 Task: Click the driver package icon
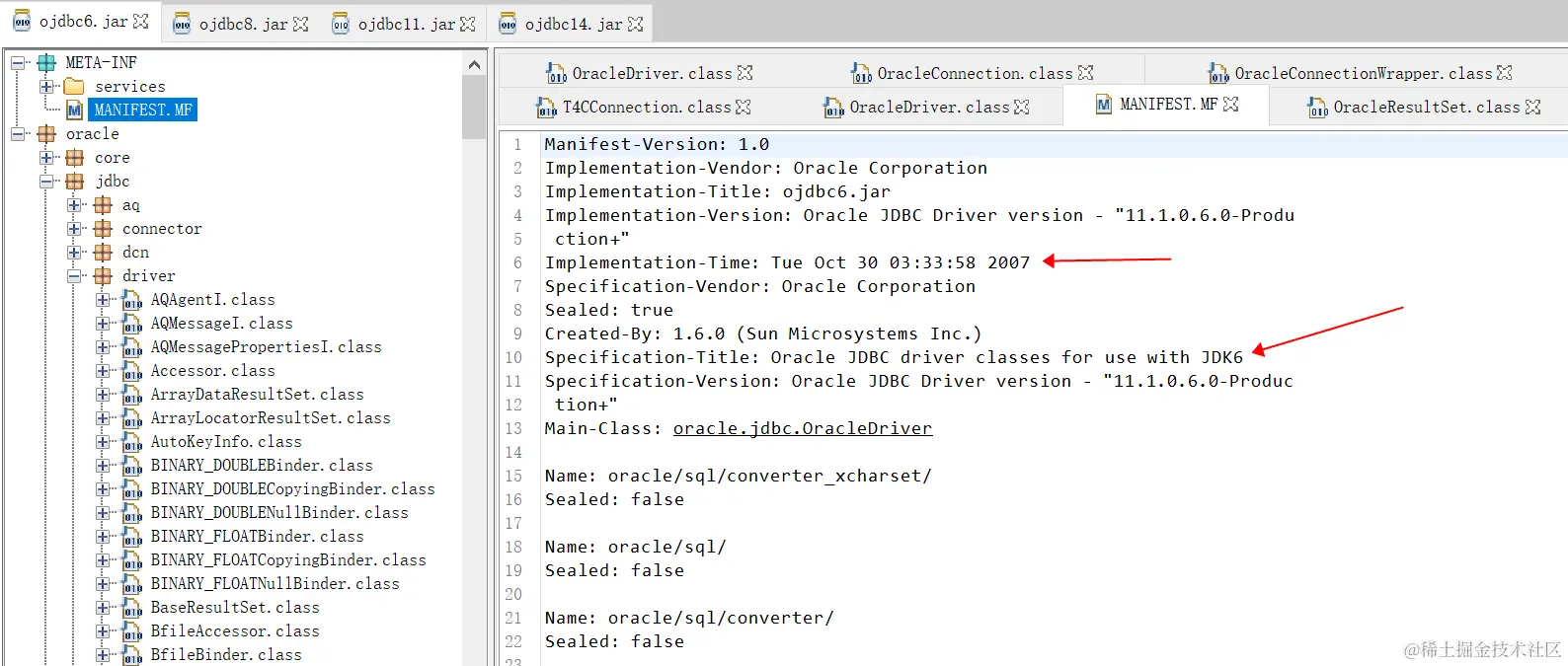(x=103, y=276)
